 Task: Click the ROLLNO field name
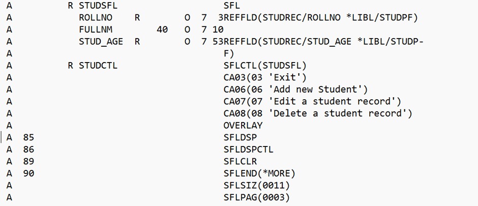(x=95, y=18)
